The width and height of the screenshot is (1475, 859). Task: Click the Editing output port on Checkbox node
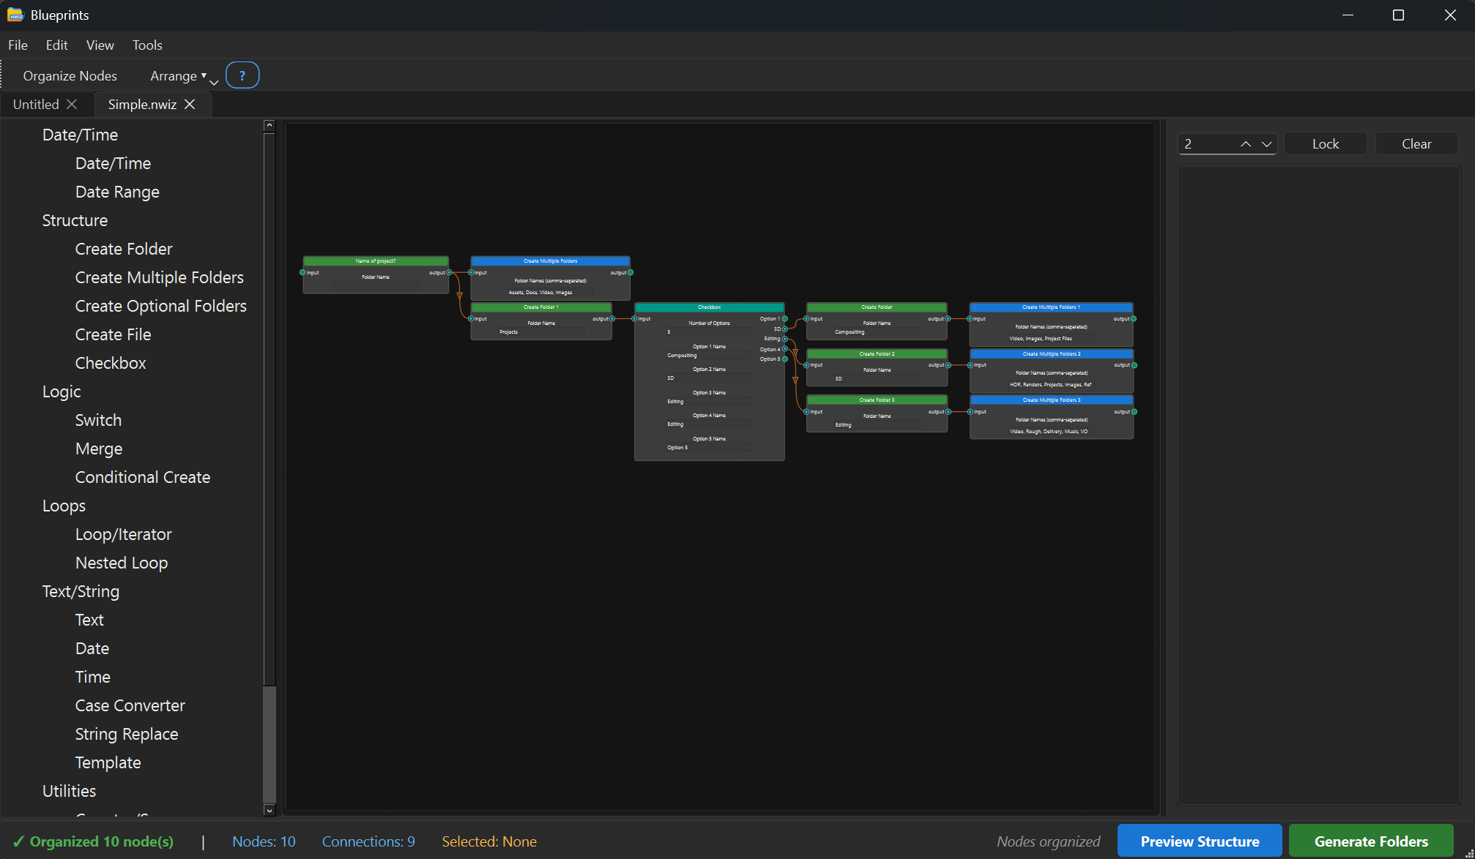785,339
